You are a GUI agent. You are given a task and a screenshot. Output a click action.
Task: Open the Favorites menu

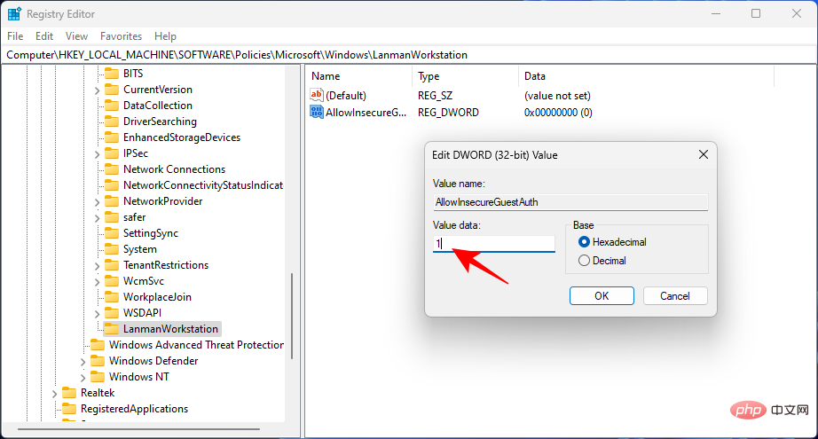(121, 36)
